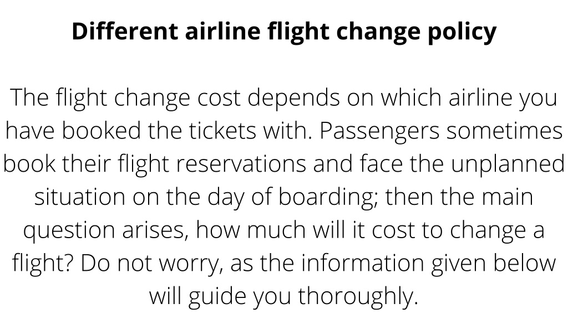The image size is (568, 319).
Task: Click the word 'unplanned'
Action: pos(508,165)
